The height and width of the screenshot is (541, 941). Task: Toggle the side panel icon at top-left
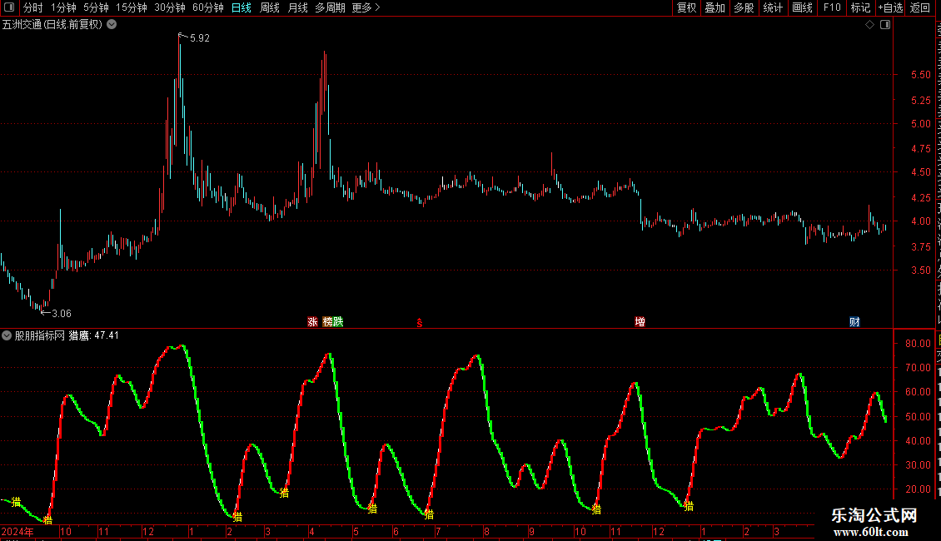(x=9, y=7)
